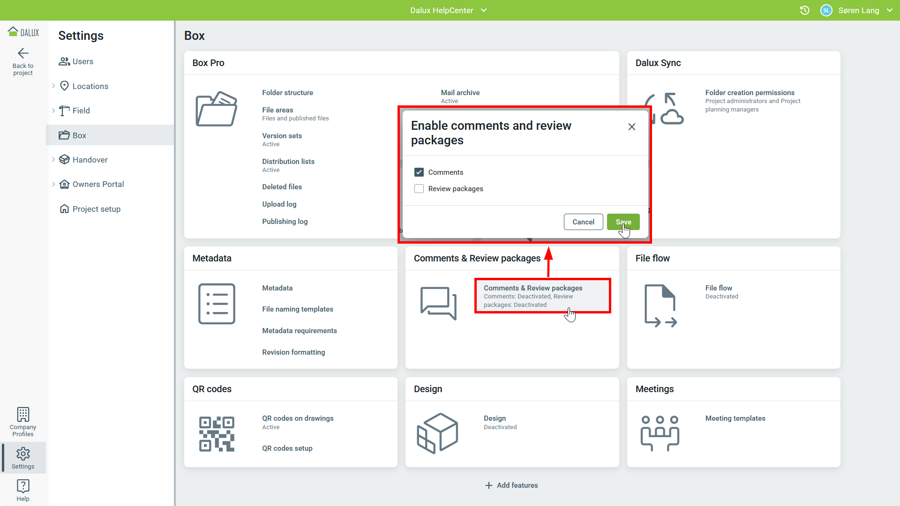Click the Meetings people icon

[x=660, y=433]
